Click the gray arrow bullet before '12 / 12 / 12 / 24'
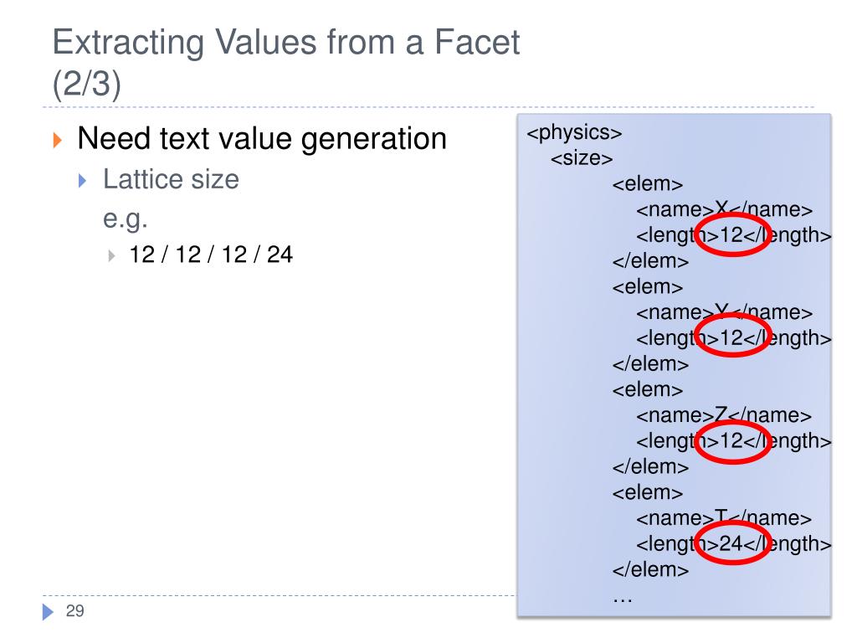The image size is (857, 643). (x=111, y=255)
